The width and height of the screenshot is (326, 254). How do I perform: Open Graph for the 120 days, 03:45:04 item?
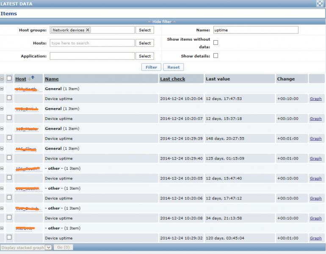coord(315,238)
